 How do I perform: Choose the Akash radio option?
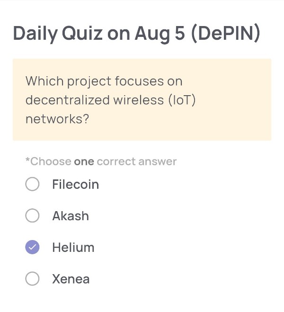32,215
